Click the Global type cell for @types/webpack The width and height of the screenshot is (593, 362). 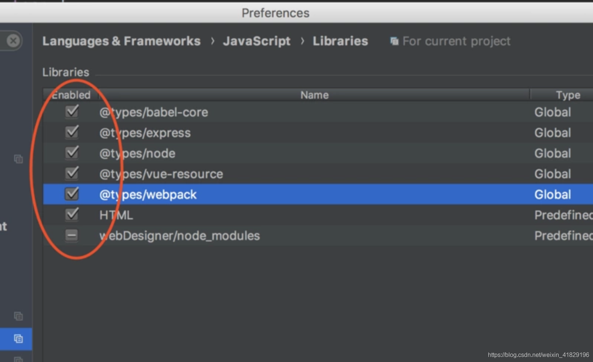click(x=552, y=194)
